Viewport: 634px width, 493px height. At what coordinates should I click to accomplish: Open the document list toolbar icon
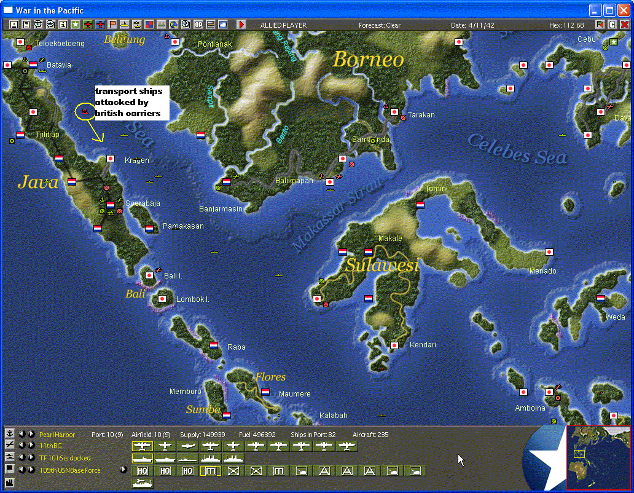click(26, 25)
